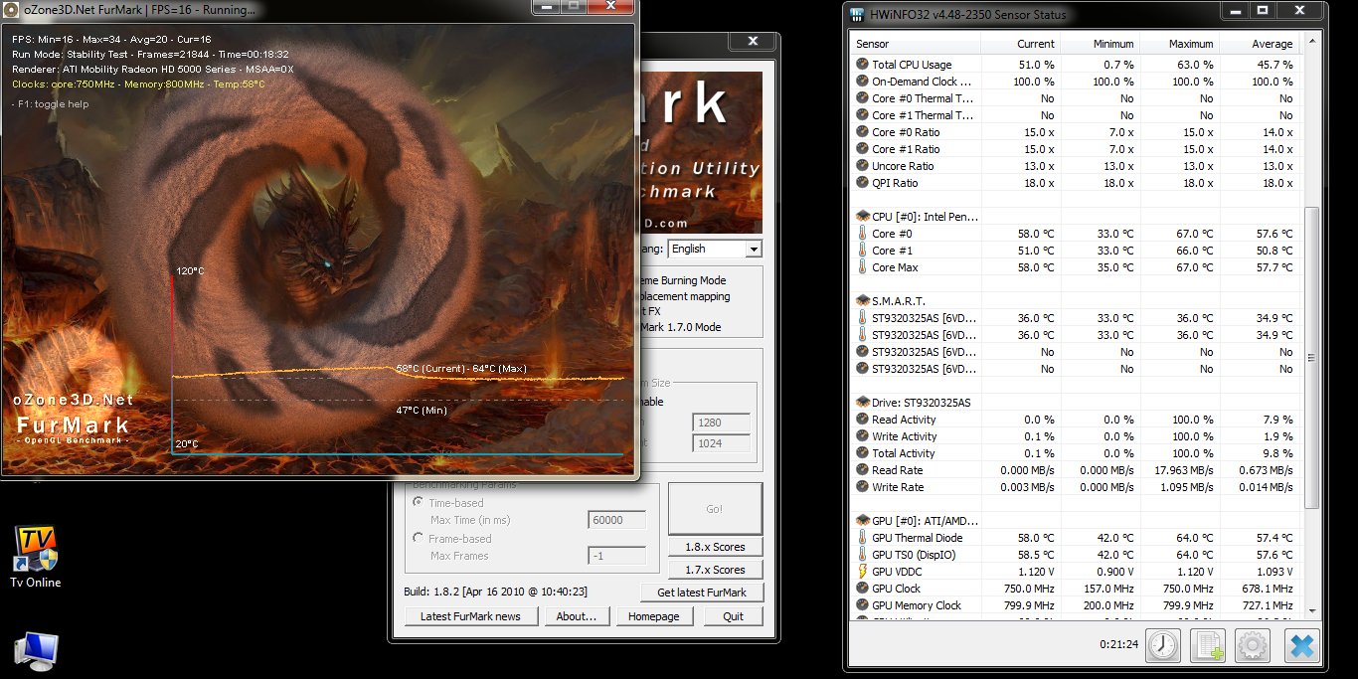This screenshot has height=679, width=1358.
Task: Click the gauge icon beside Write Rate
Action: 862,487
